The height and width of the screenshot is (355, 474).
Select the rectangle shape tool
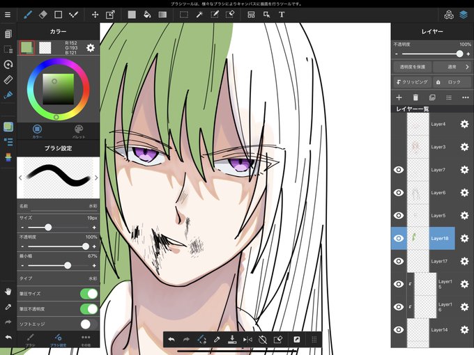click(x=58, y=15)
